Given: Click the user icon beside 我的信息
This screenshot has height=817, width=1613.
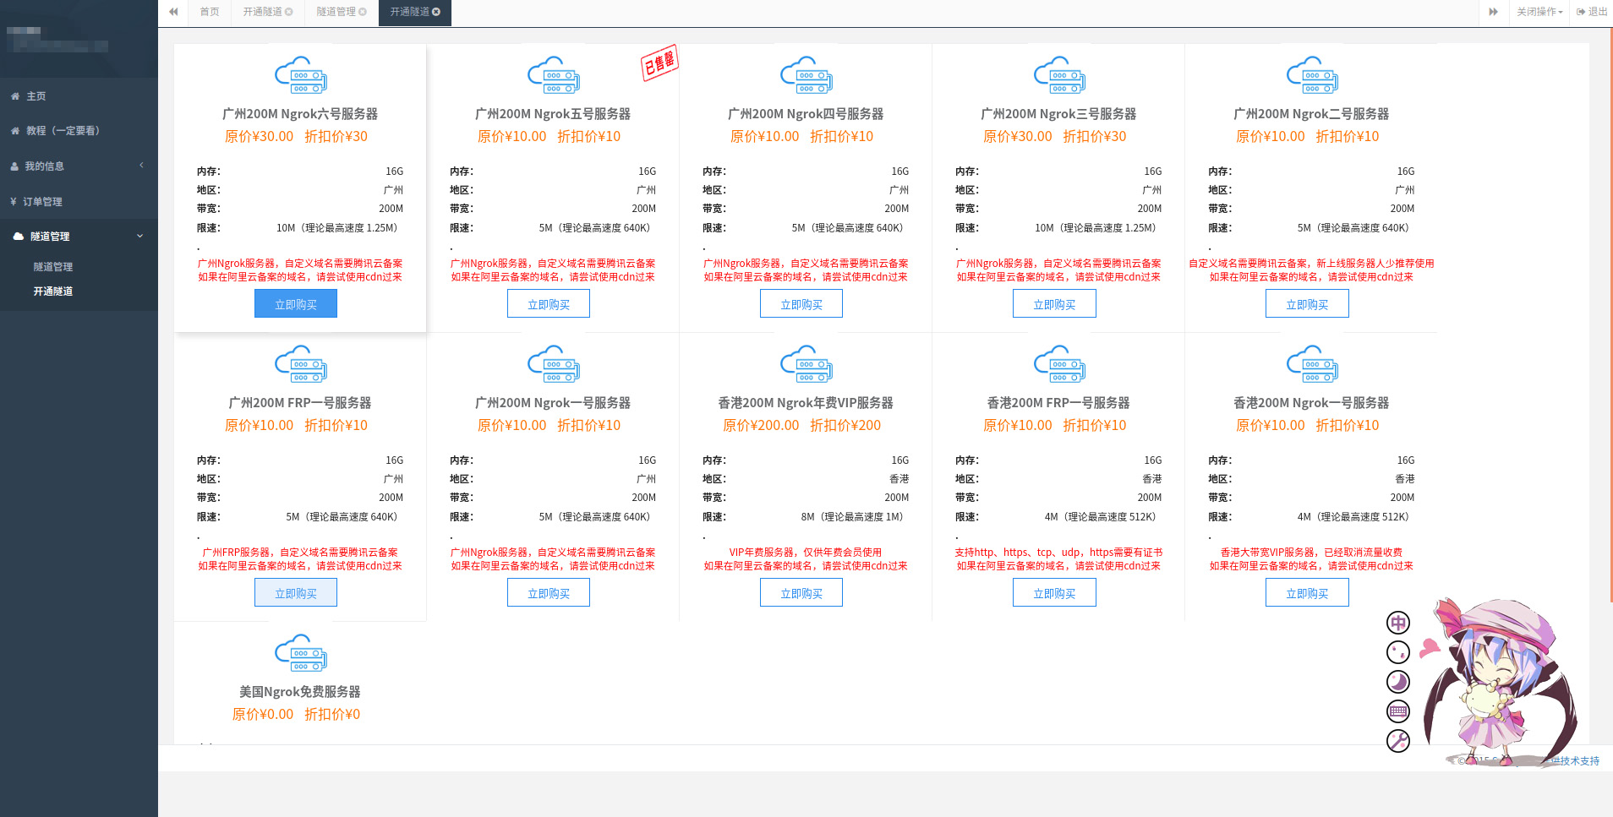Looking at the screenshot, I should (14, 166).
